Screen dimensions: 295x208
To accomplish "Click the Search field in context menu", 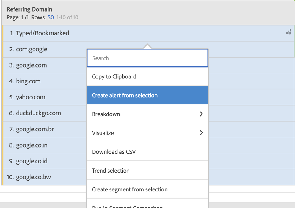I will pos(147,58).
